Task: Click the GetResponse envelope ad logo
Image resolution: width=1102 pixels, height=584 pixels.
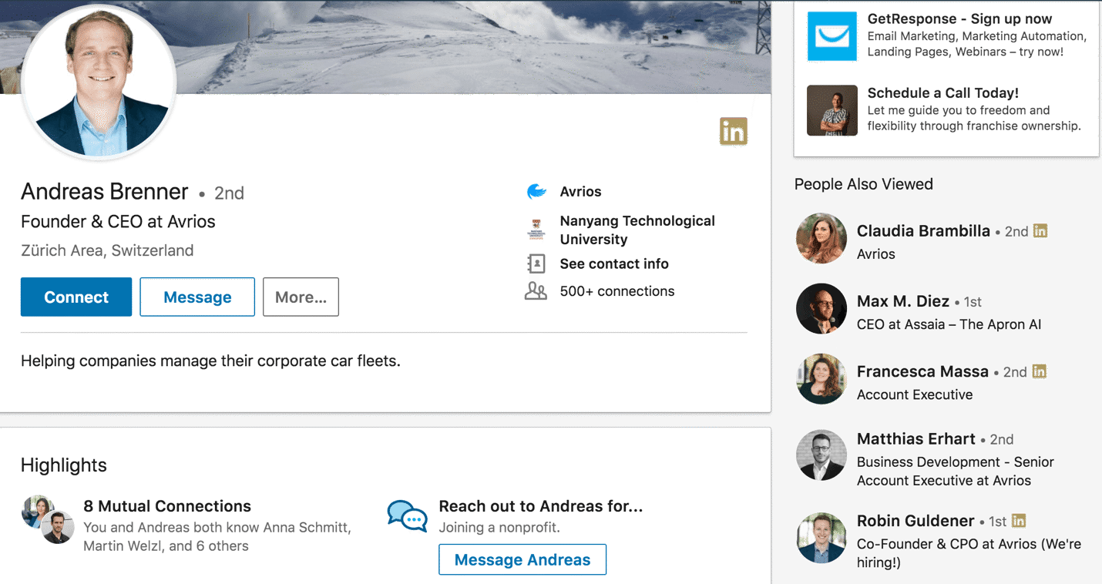Action: pos(832,36)
